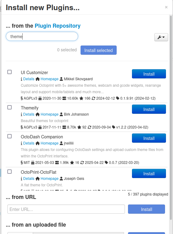Screen dimensions: 173x234
Task: Click home icon beside OctoPrint-OctoFlat Homepage
Action: pyautogui.click(x=38, y=178)
